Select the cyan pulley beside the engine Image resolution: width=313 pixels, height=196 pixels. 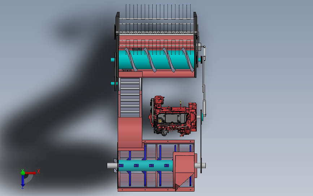pyautogui.click(x=202, y=117)
